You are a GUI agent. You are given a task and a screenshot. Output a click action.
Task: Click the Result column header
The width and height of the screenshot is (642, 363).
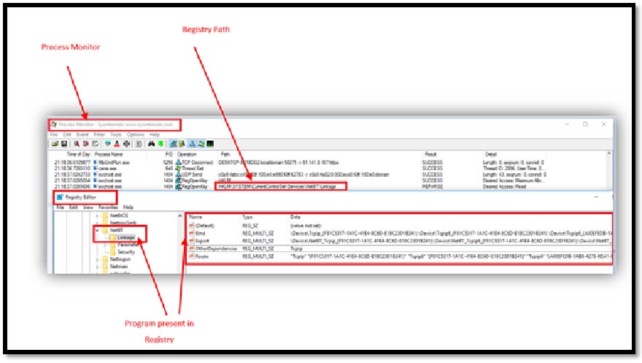[430, 154]
